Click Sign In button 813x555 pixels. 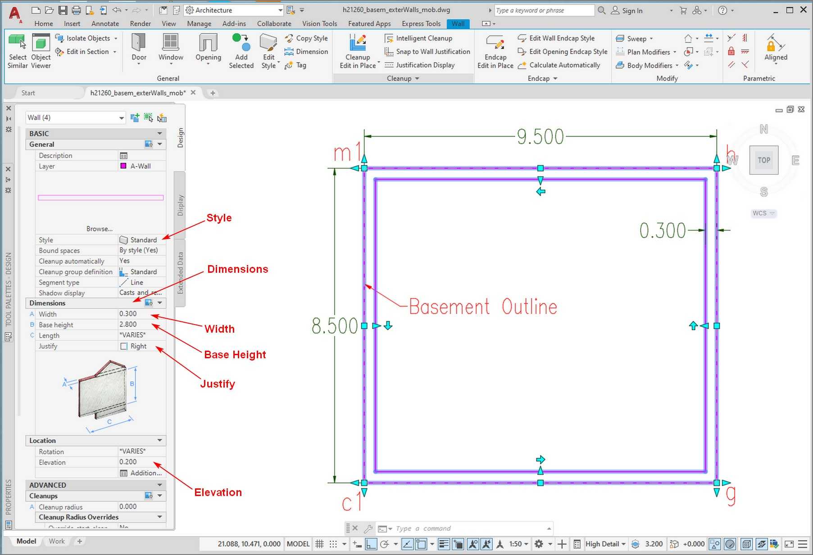(627, 10)
